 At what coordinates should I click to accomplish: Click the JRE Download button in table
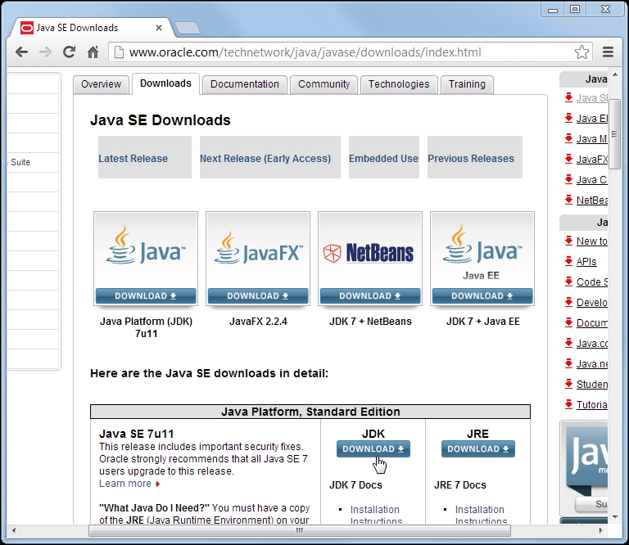click(x=477, y=449)
